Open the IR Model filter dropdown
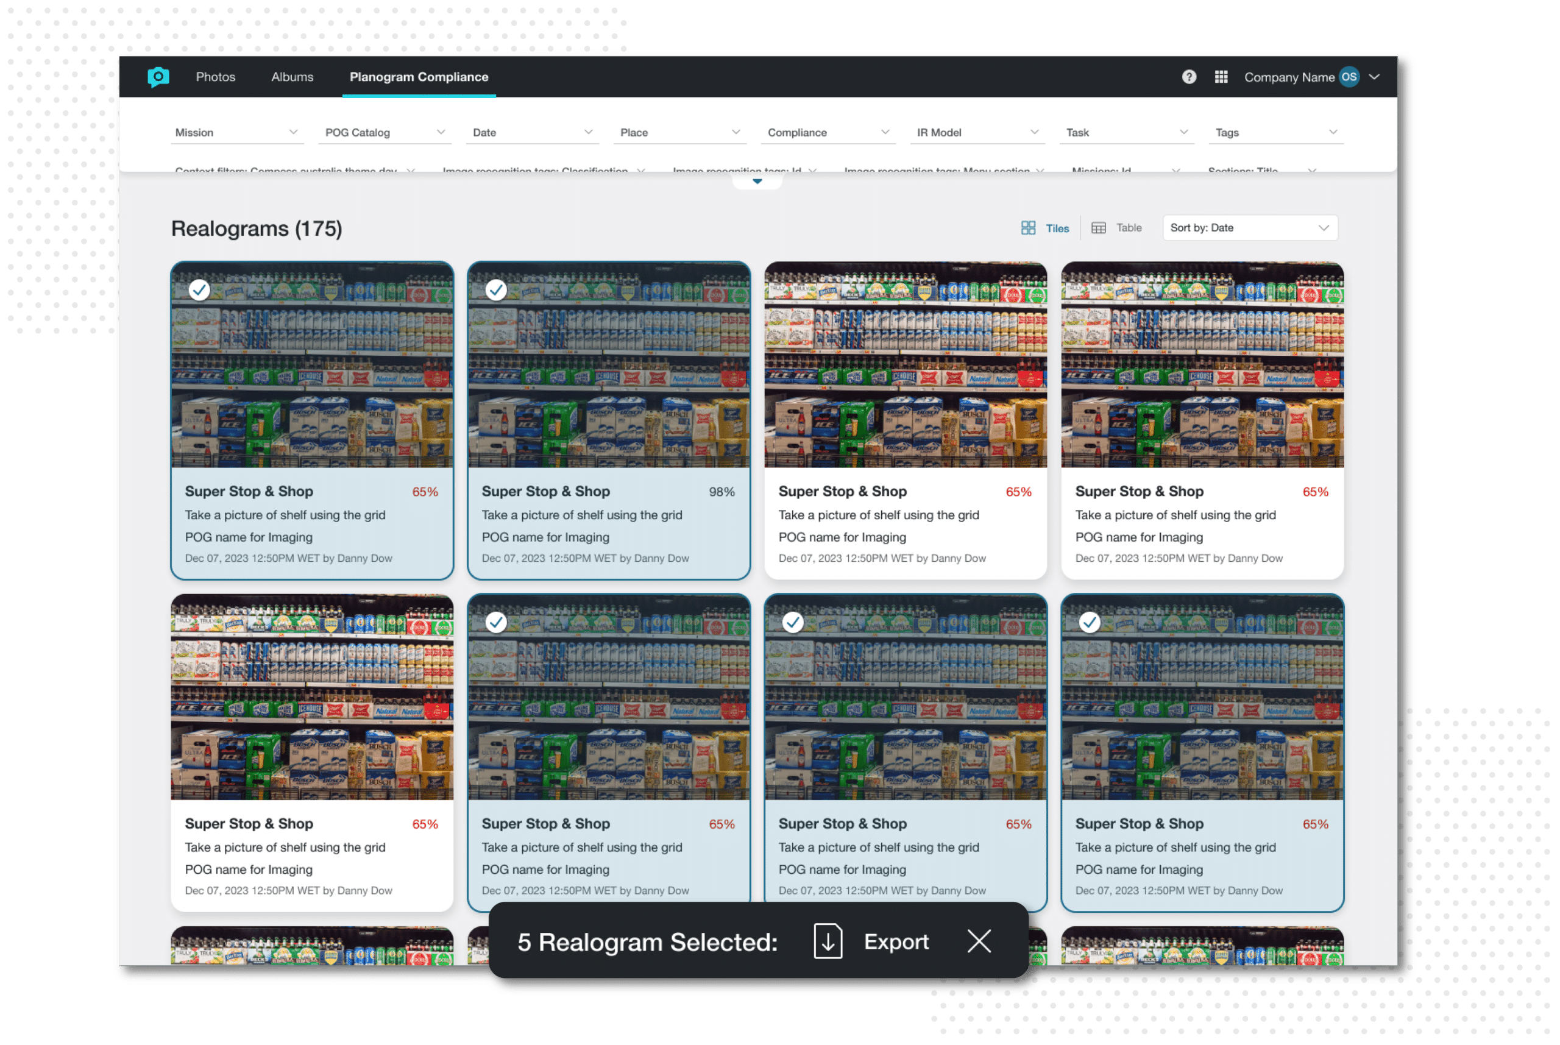 (977, 133)
